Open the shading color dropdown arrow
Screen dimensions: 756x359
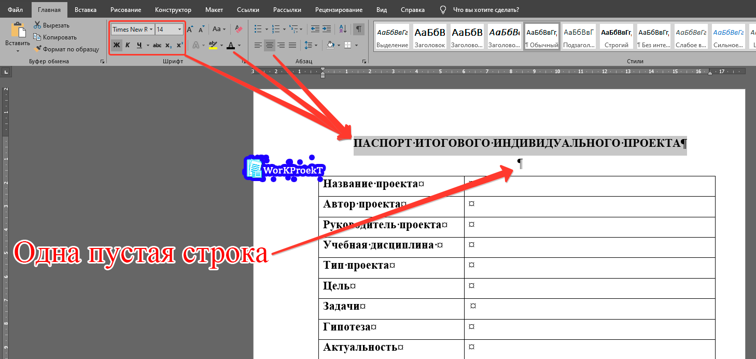point(338,45)
